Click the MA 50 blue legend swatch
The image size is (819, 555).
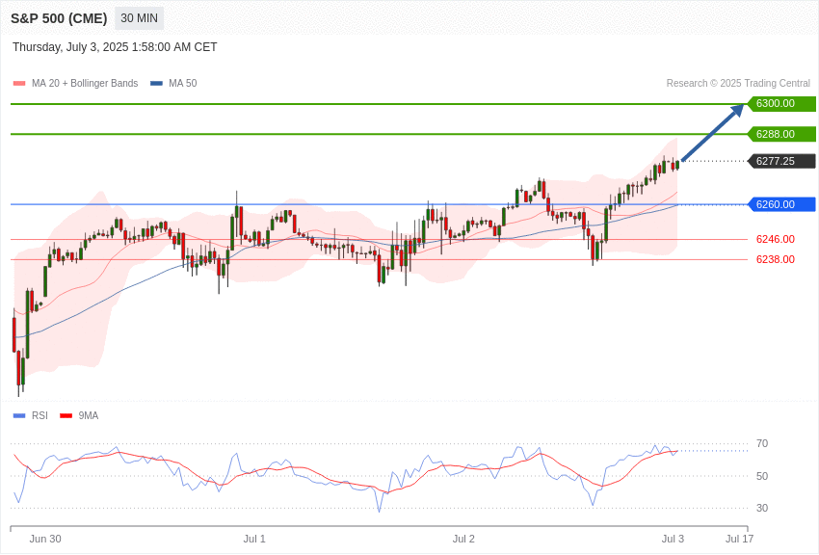point(157,84)
